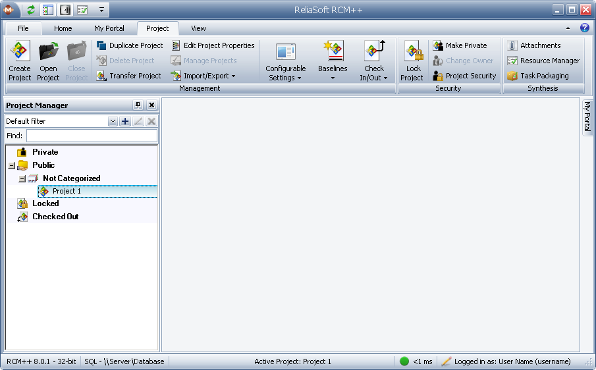Open Project using the folder icon
Image resolution: width=596 pixels, height=370 pixels.
[48, 52]
